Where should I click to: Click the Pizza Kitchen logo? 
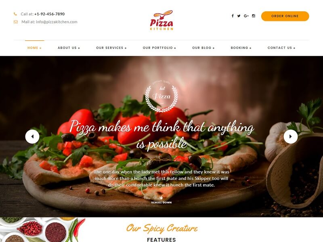161,20
